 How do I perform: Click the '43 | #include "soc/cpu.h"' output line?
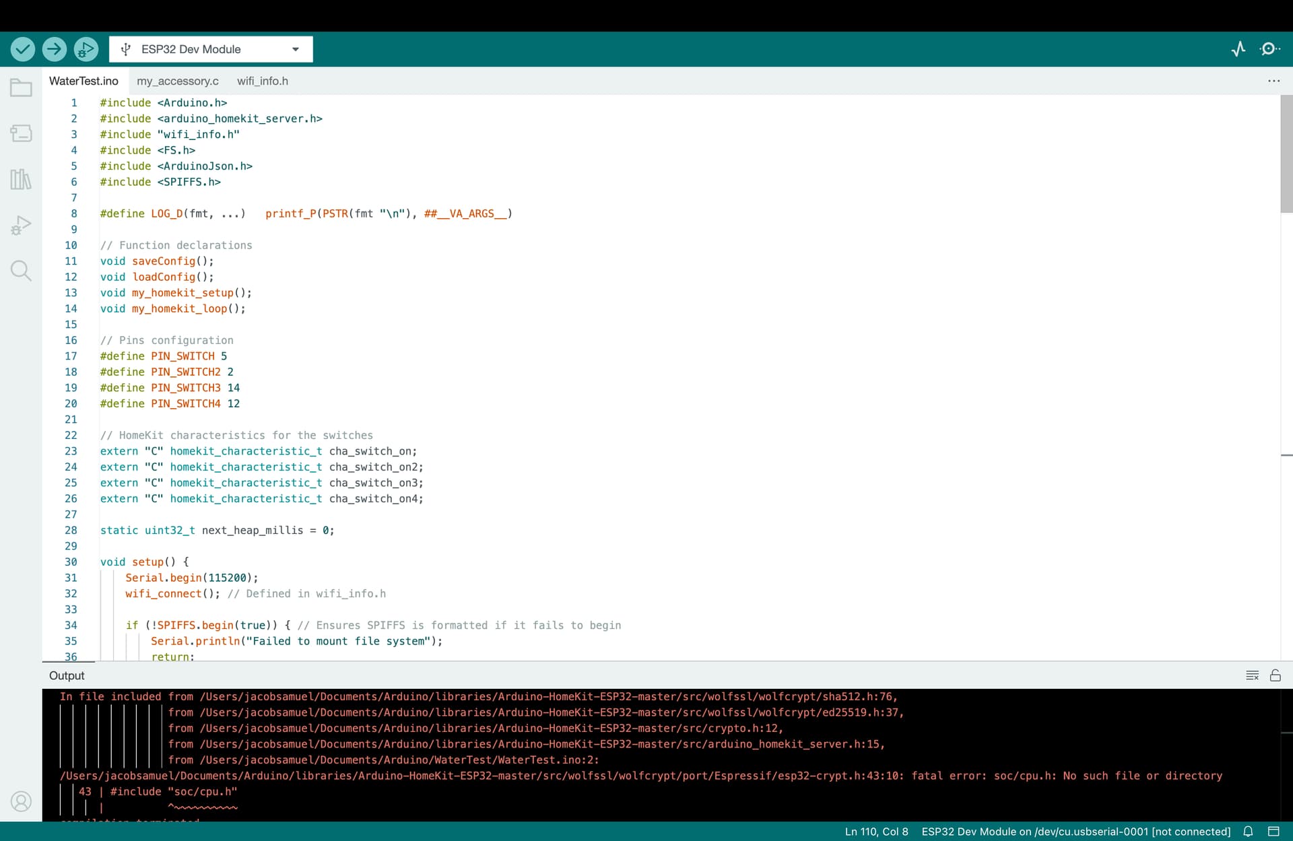(158, 792)
